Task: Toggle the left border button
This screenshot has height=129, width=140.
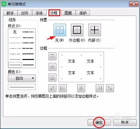Action: pyautogui.click(x=63, y=88)
